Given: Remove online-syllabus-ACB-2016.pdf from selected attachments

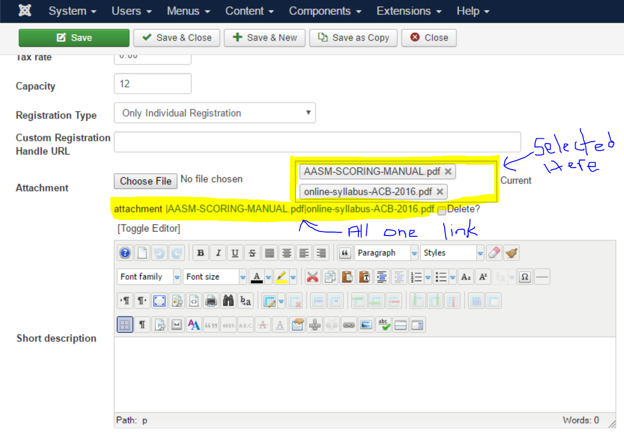Looking at the screenshot, I should 439,192.
